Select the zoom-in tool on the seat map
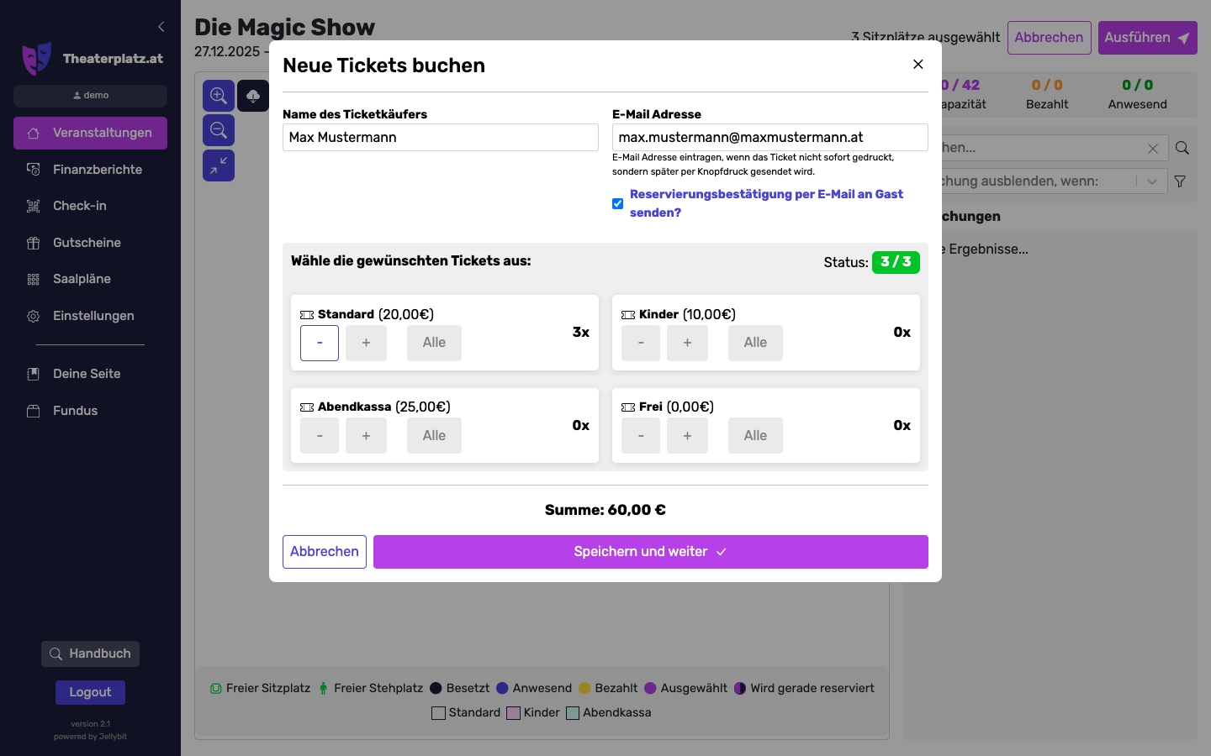This screenshot has width=1211, height=756. [219, 96]
